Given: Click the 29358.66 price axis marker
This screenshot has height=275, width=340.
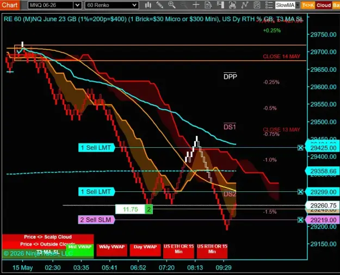Looking at the screenshot, I should tap(323, 171).
